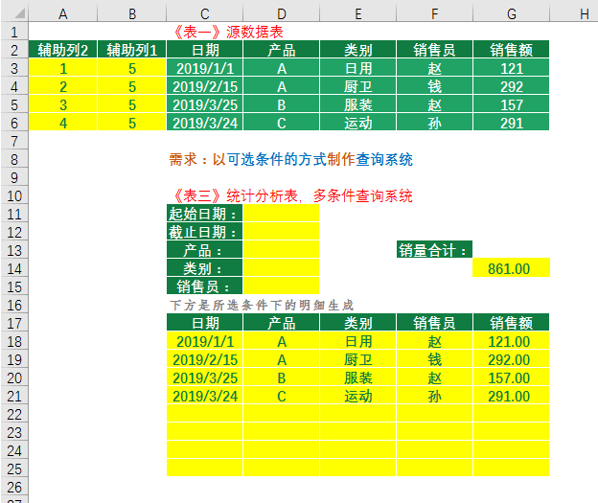Select row 1 header

(14, 32)
